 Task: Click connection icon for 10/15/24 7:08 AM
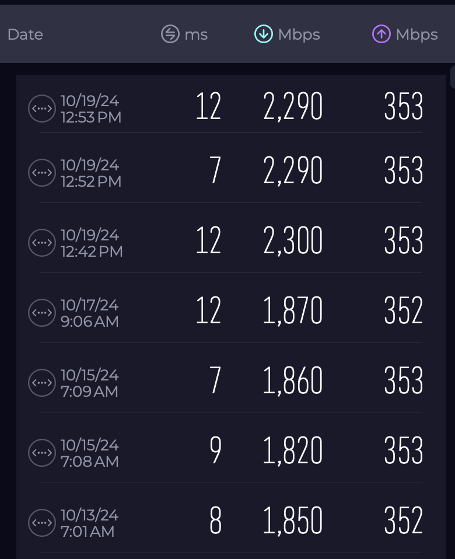42,453
